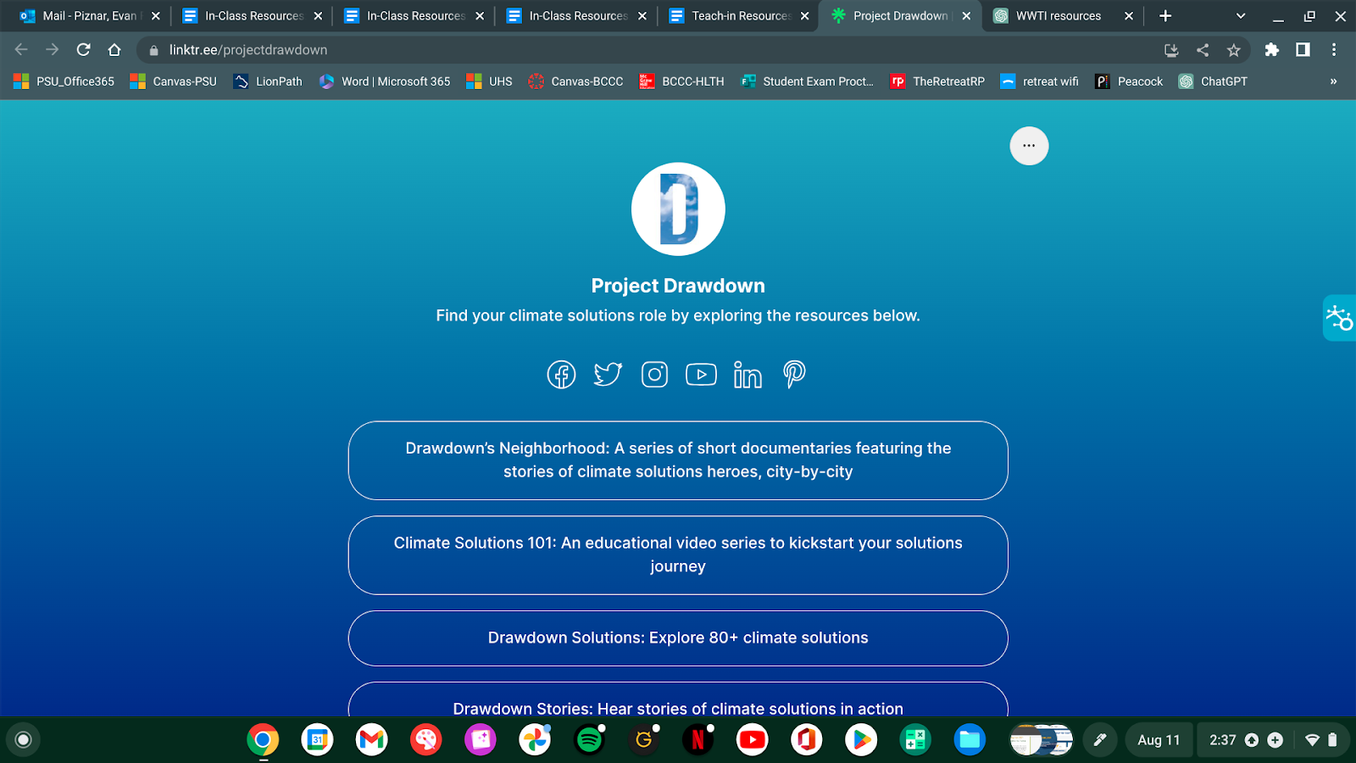Open Drawdown Solutions 80+ climate solutions link

[678, 638]
